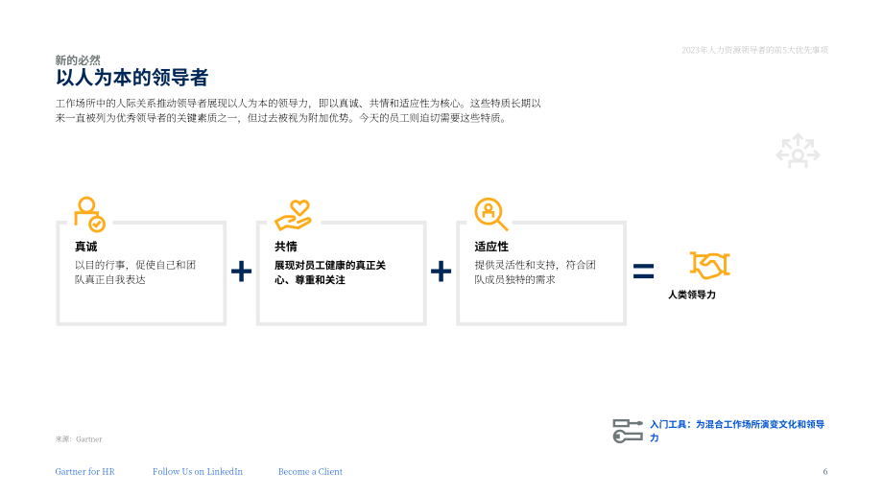
Task: Click the plus sign between 共情 and 适应性
Action: coord(441,272)
